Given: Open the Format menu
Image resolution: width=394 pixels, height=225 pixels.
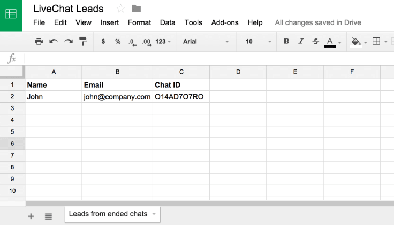Looking at the screenshot, I should [140, 22].
